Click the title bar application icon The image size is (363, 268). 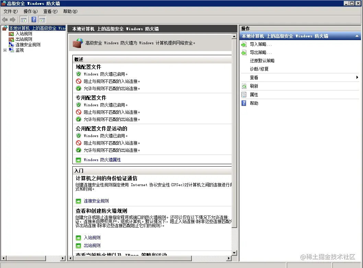tap(3, 3)
